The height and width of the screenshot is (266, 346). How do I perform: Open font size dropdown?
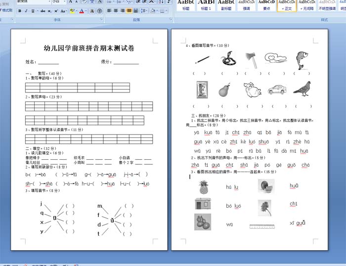pos(64,1)
